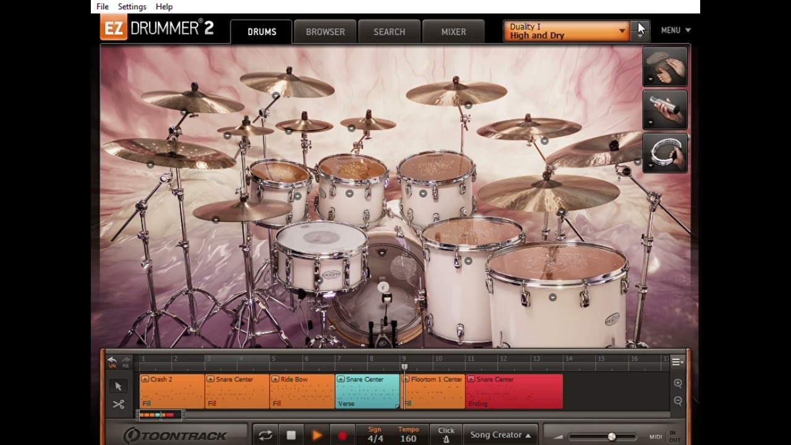Screen dimensions: 791x445
Task: Open the MENU dropdown
Action: pyautogui.click(x=675, y=30)
